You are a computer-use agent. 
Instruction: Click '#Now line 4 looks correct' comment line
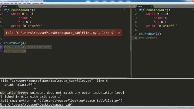coord(27,47)
